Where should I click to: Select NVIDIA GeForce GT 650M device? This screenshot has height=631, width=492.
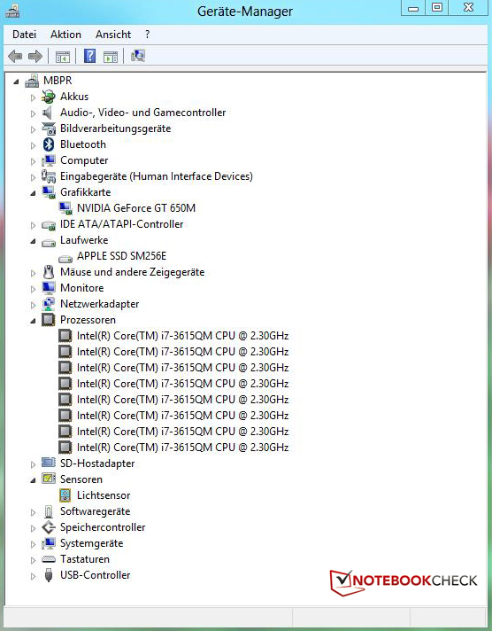(136, 208)
